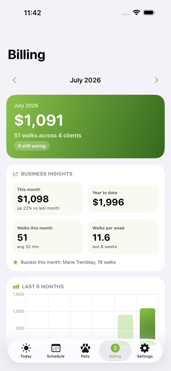The width and height of the screenshot is (171, 371).
Task: Advance to next month with right chevron
Action: tap(156, 80)
